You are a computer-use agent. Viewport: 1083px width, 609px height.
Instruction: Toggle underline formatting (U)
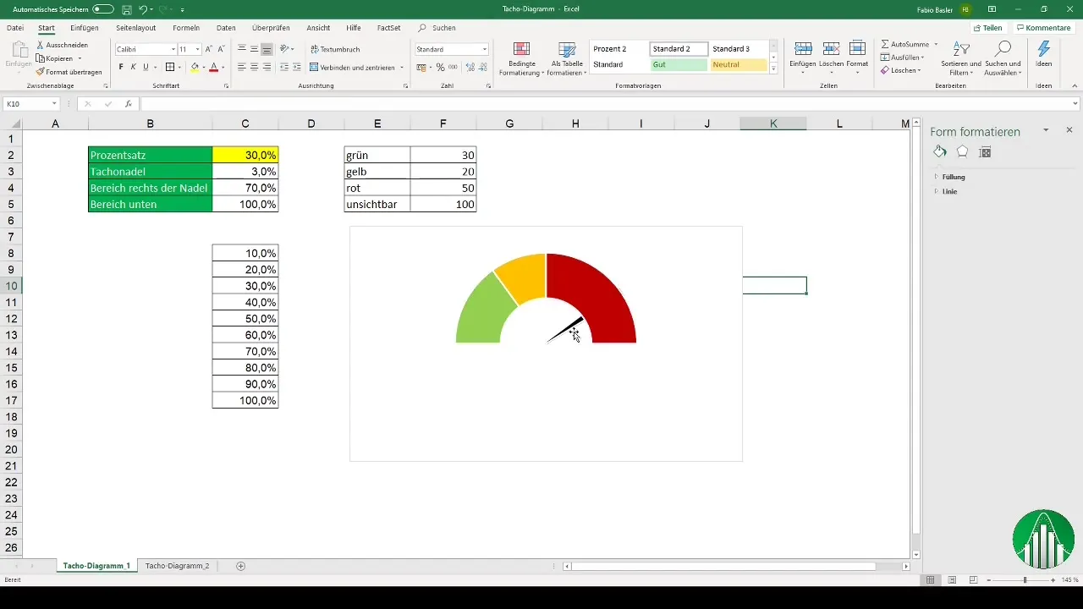tap(146, 67)
